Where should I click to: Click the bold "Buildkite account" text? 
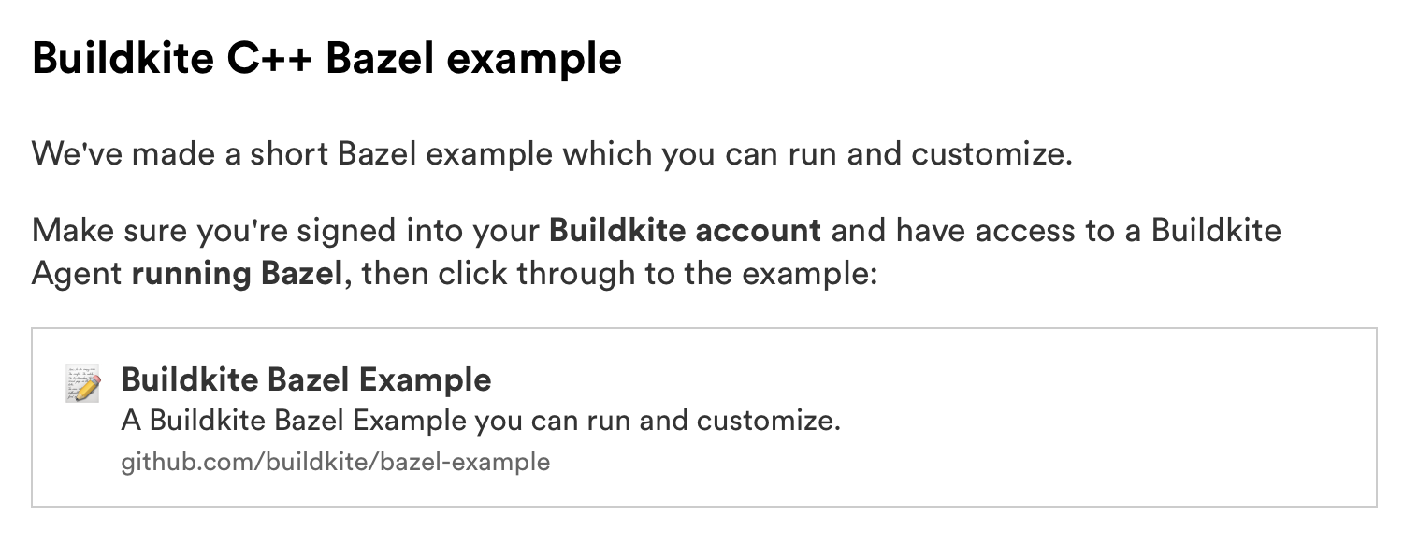[685, 230]
